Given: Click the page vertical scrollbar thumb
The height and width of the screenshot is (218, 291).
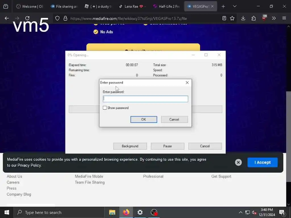Looking at the screenshot, I should [288, 137].
